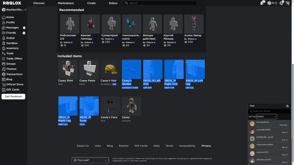The height and width of the screenshot is (165, 294).
Task: Follow the Jobs footer link
Action: [98, 146]
